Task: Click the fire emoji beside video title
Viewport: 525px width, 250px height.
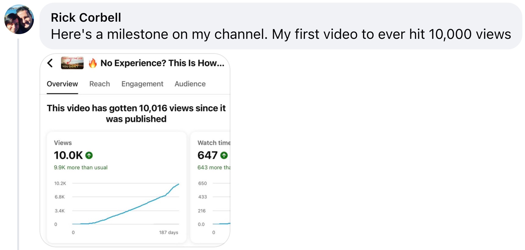Action: [93, 63]
